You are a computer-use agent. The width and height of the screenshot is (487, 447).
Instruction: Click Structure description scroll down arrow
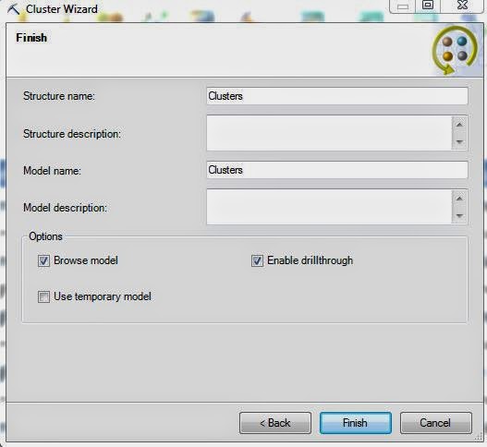(459, 141)
